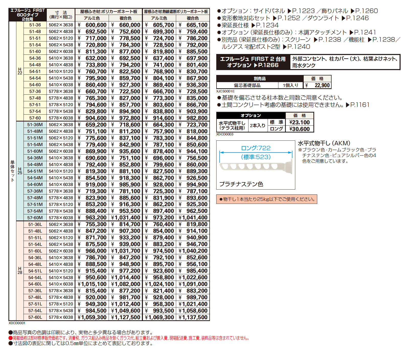The width and height of the screenshot is (408, 352).
Task: Open page reference P.1241 木調アタッチメント
Action: click(363, 32)
